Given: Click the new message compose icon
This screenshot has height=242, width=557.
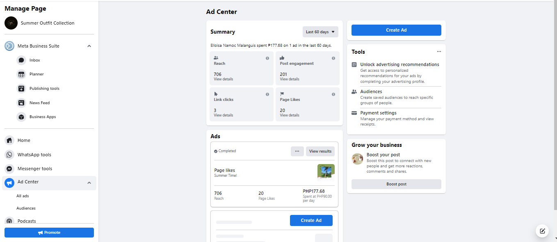Looking at the screenshot, I should click(542, 231).
